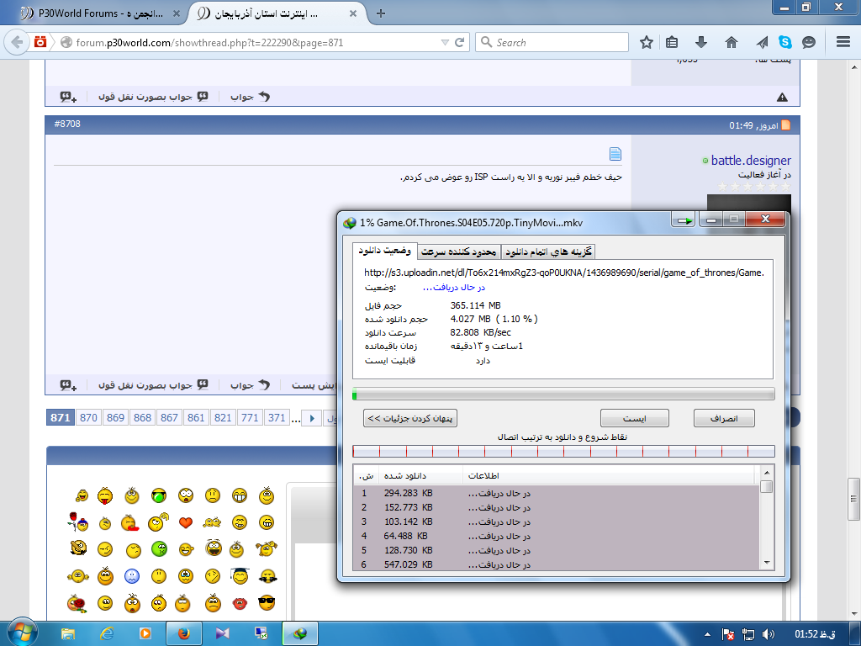Close the P30World Forums tab
Viewport: 861px width, 646px height.
[177, 13]
